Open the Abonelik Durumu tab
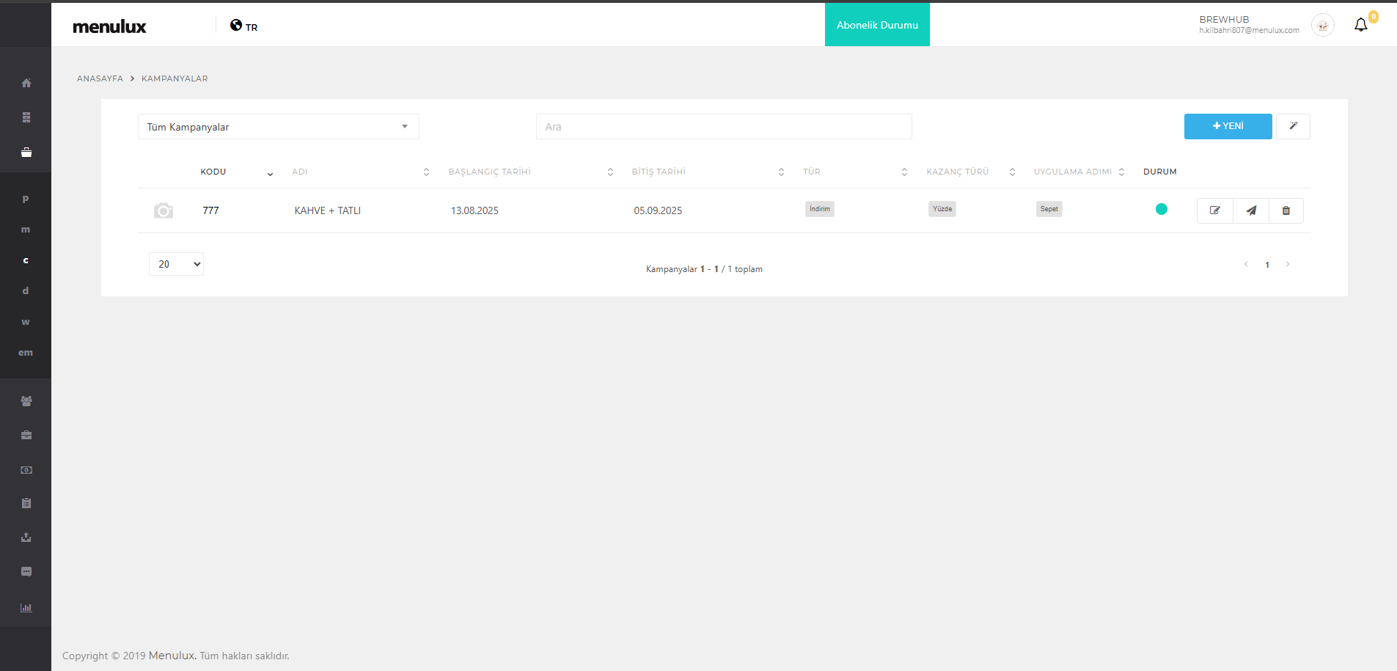The image size is (1397, 671). click(x=877, y=25)
